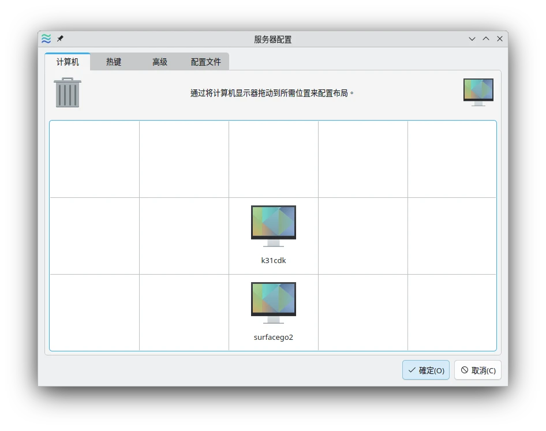Click the empty grid cell right of k31cdk
The height and width of the screenshot is (431, 546).
click(x=363, y=236)
